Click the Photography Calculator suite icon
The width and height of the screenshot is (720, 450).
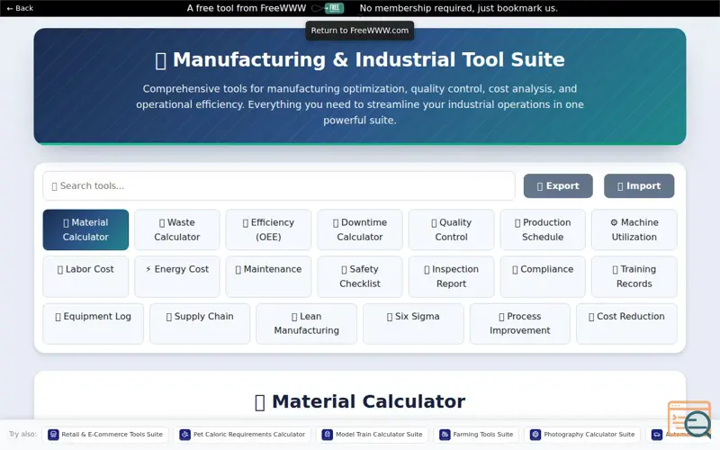pos(535,435)
